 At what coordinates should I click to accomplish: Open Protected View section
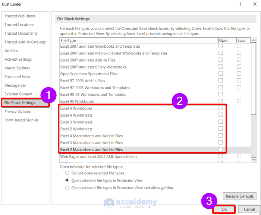click(x=17, y=76)
